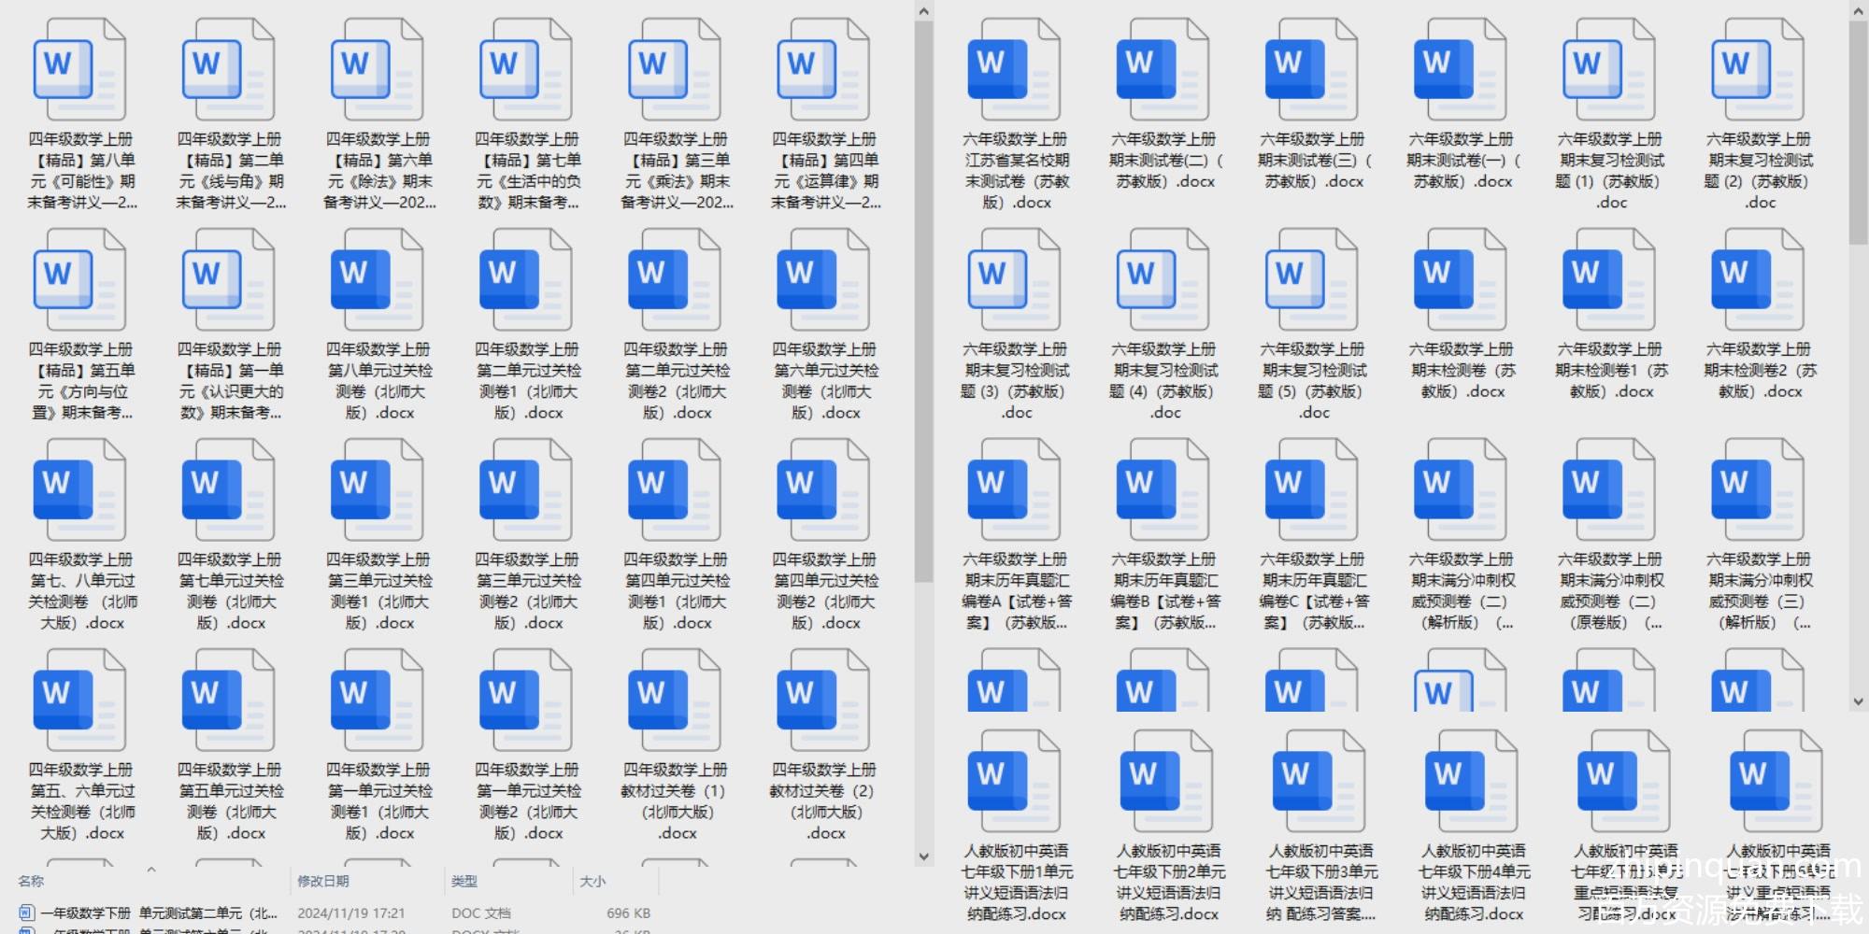Select the 第二单元过关检测卷1 Word icon
Image resolution: width=1869 pixels, height=934 pixels.
(x=525, y=280)
